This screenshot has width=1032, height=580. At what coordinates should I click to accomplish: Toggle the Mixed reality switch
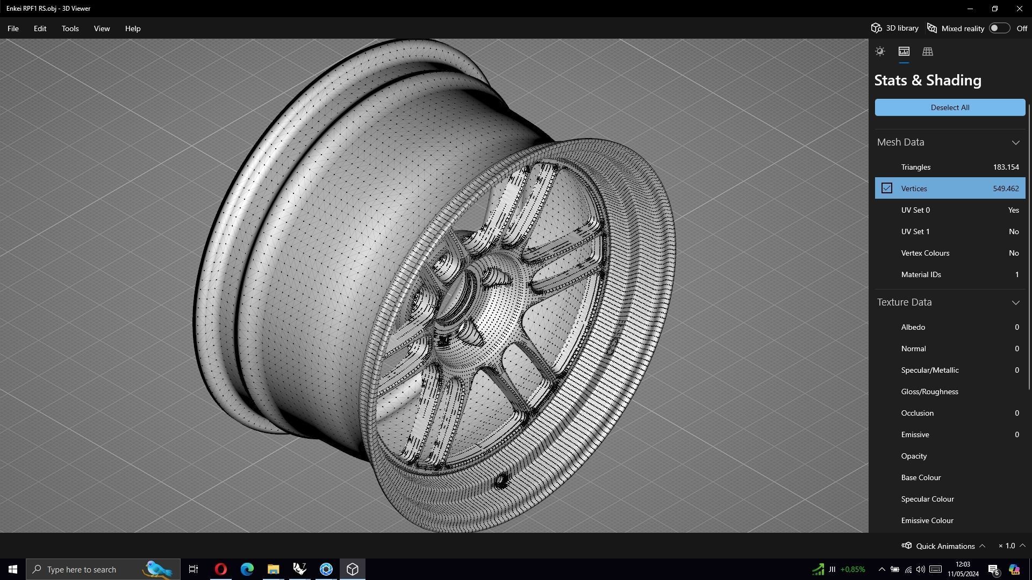(x=999, y=28)
